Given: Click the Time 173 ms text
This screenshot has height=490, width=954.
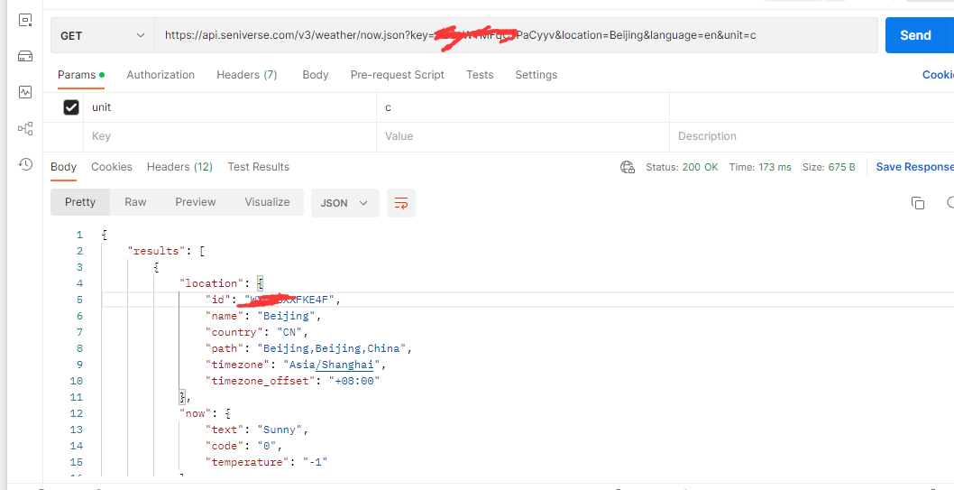Looking at the screenshot, I should 760,167.
